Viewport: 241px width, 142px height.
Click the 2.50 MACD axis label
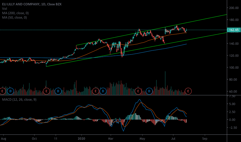pyautogui.click(x=232, y=112)
